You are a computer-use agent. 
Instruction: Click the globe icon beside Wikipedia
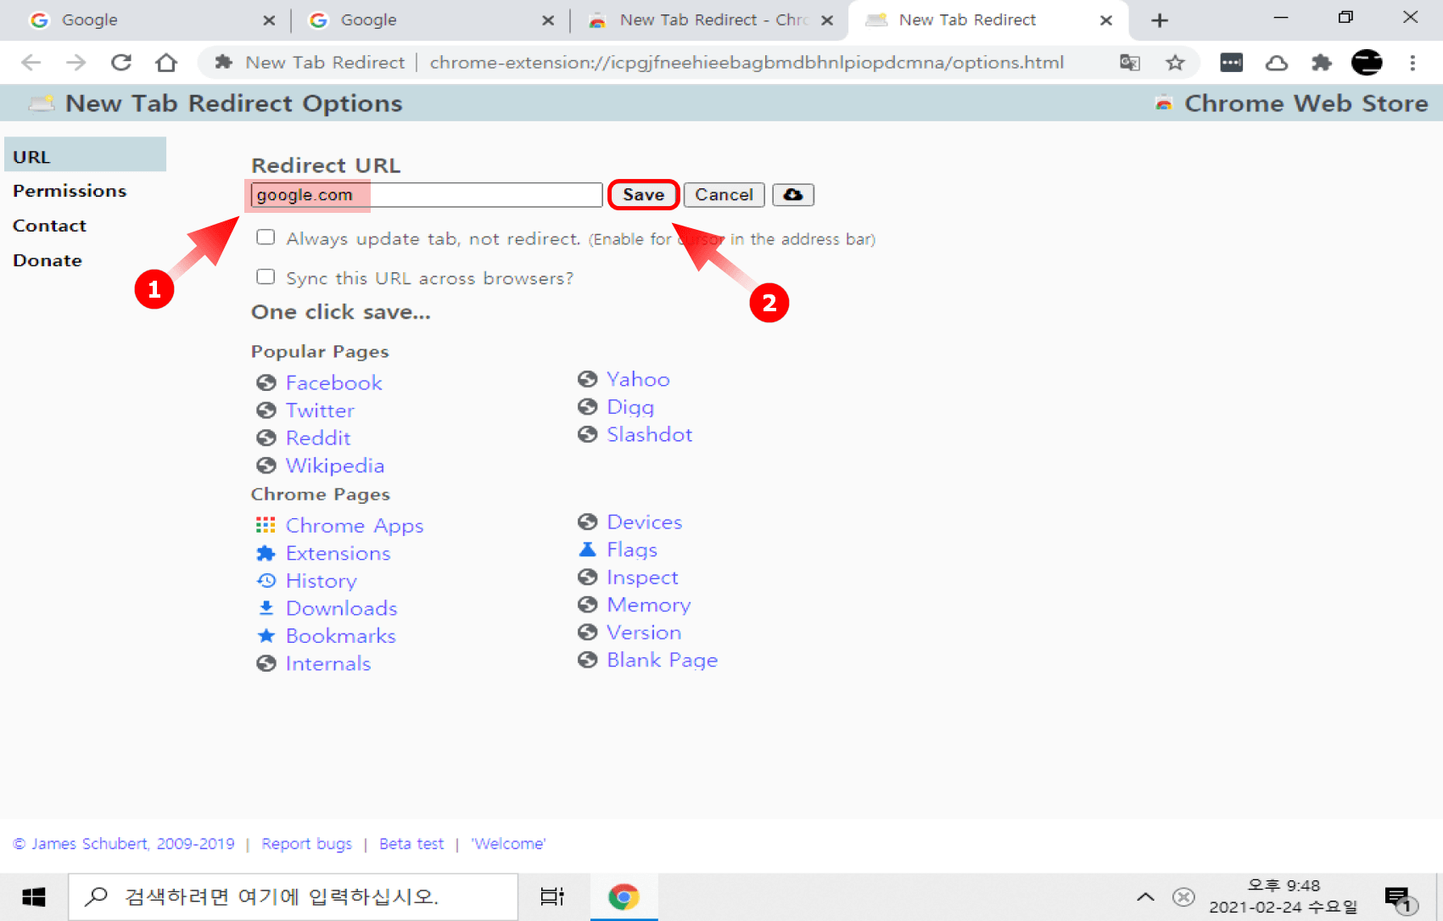[266, 466]
